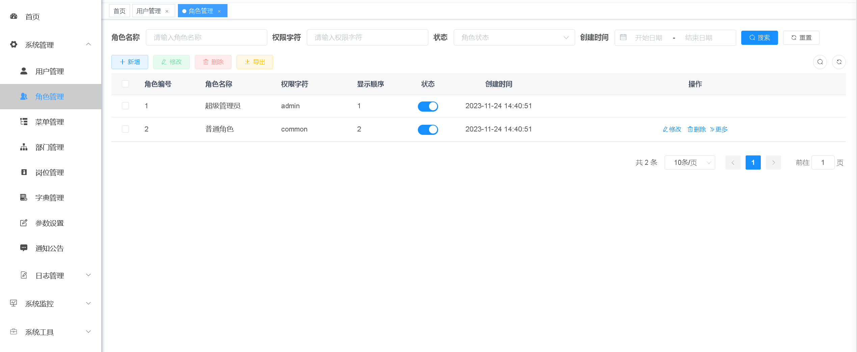Click the 前往 page number input
This screenshot has height=352, width=857.
[x=823, y=163]
